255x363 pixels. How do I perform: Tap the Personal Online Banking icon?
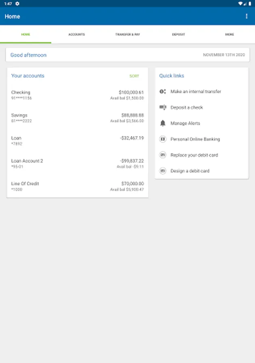point(163,139)
